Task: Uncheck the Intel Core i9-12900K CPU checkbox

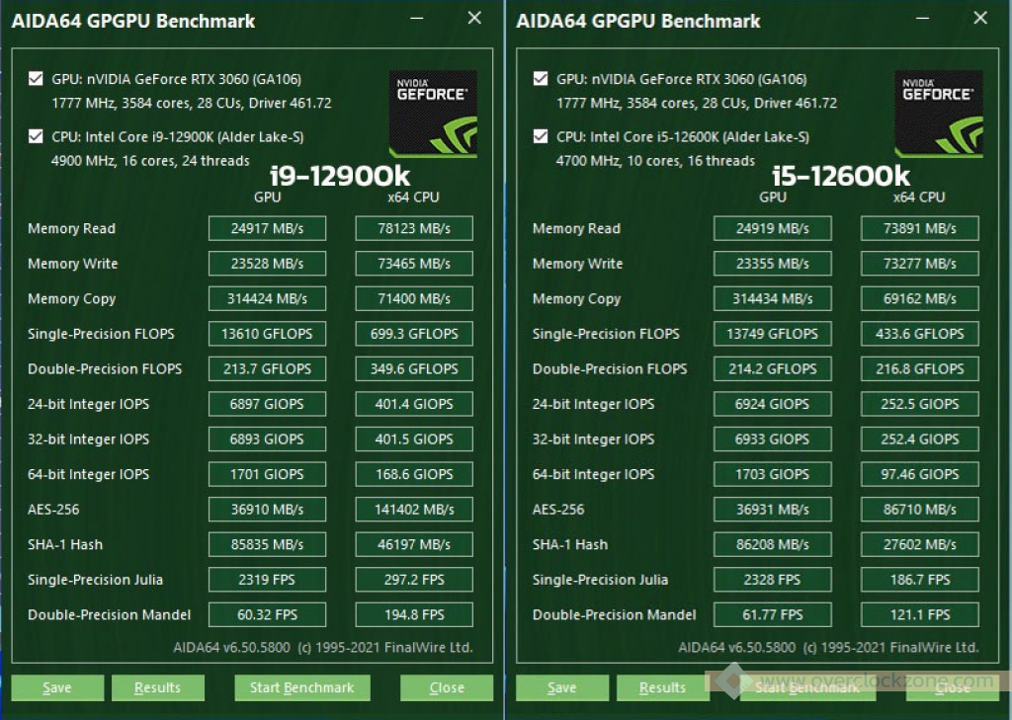Action: [x=36, y=136]
